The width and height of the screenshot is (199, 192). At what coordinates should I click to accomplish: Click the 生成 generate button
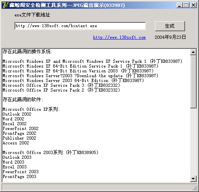point(170,26)
